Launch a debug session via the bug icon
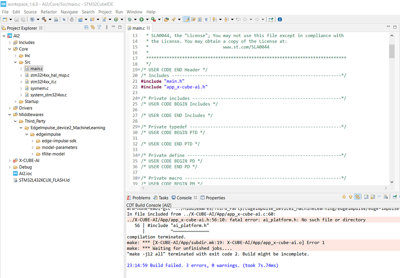Image resolution: width=400 pixels, height=278 pixels. (x=130, y=19)
